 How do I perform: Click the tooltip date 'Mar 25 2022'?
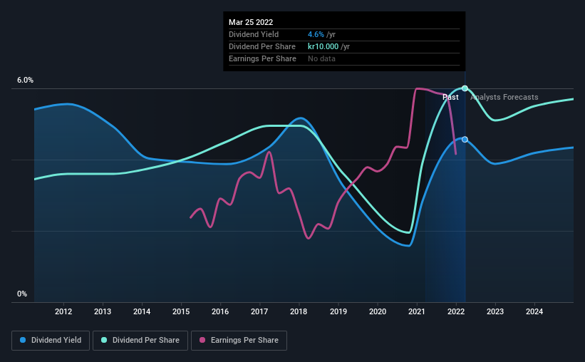[x=251, y=22]
